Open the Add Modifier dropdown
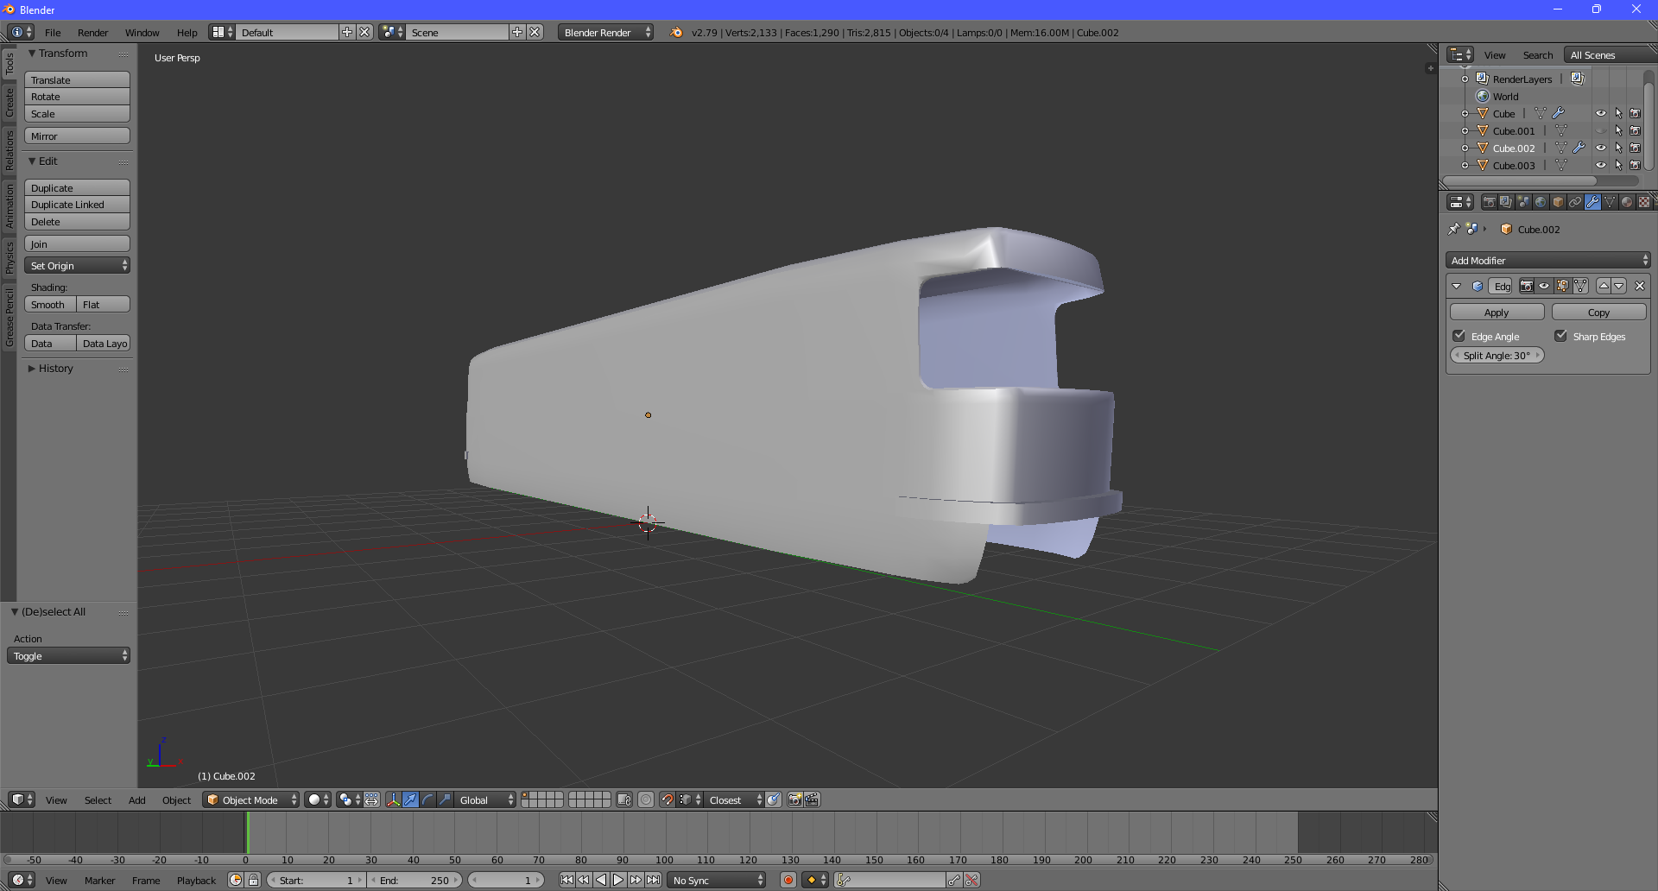This screenshot has width=1658, height=891. pyautogui.click(x=1548, y=261)
